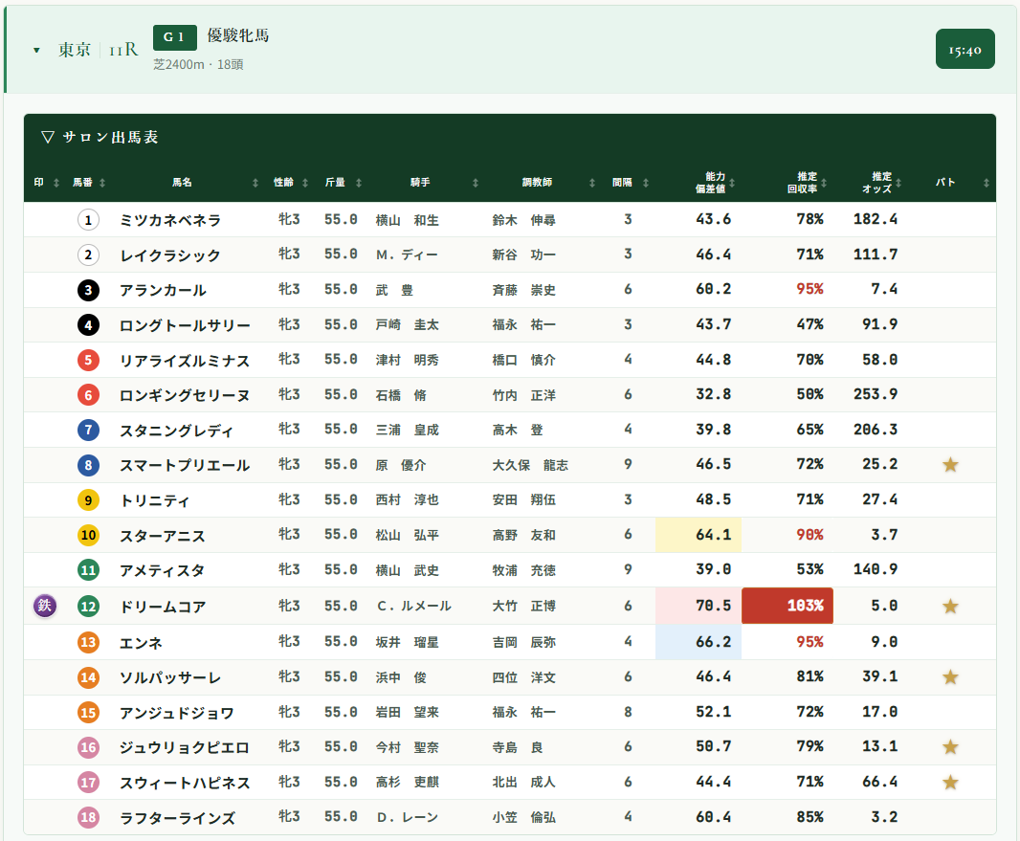Click the blue-highlighted 66.2 ability score
1020x841 pixels.
coord(698,642)
